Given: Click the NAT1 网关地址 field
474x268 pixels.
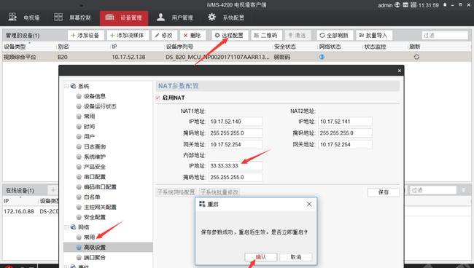Looking at the screenshot, I should pyautogui.click(x=236, y=145).
